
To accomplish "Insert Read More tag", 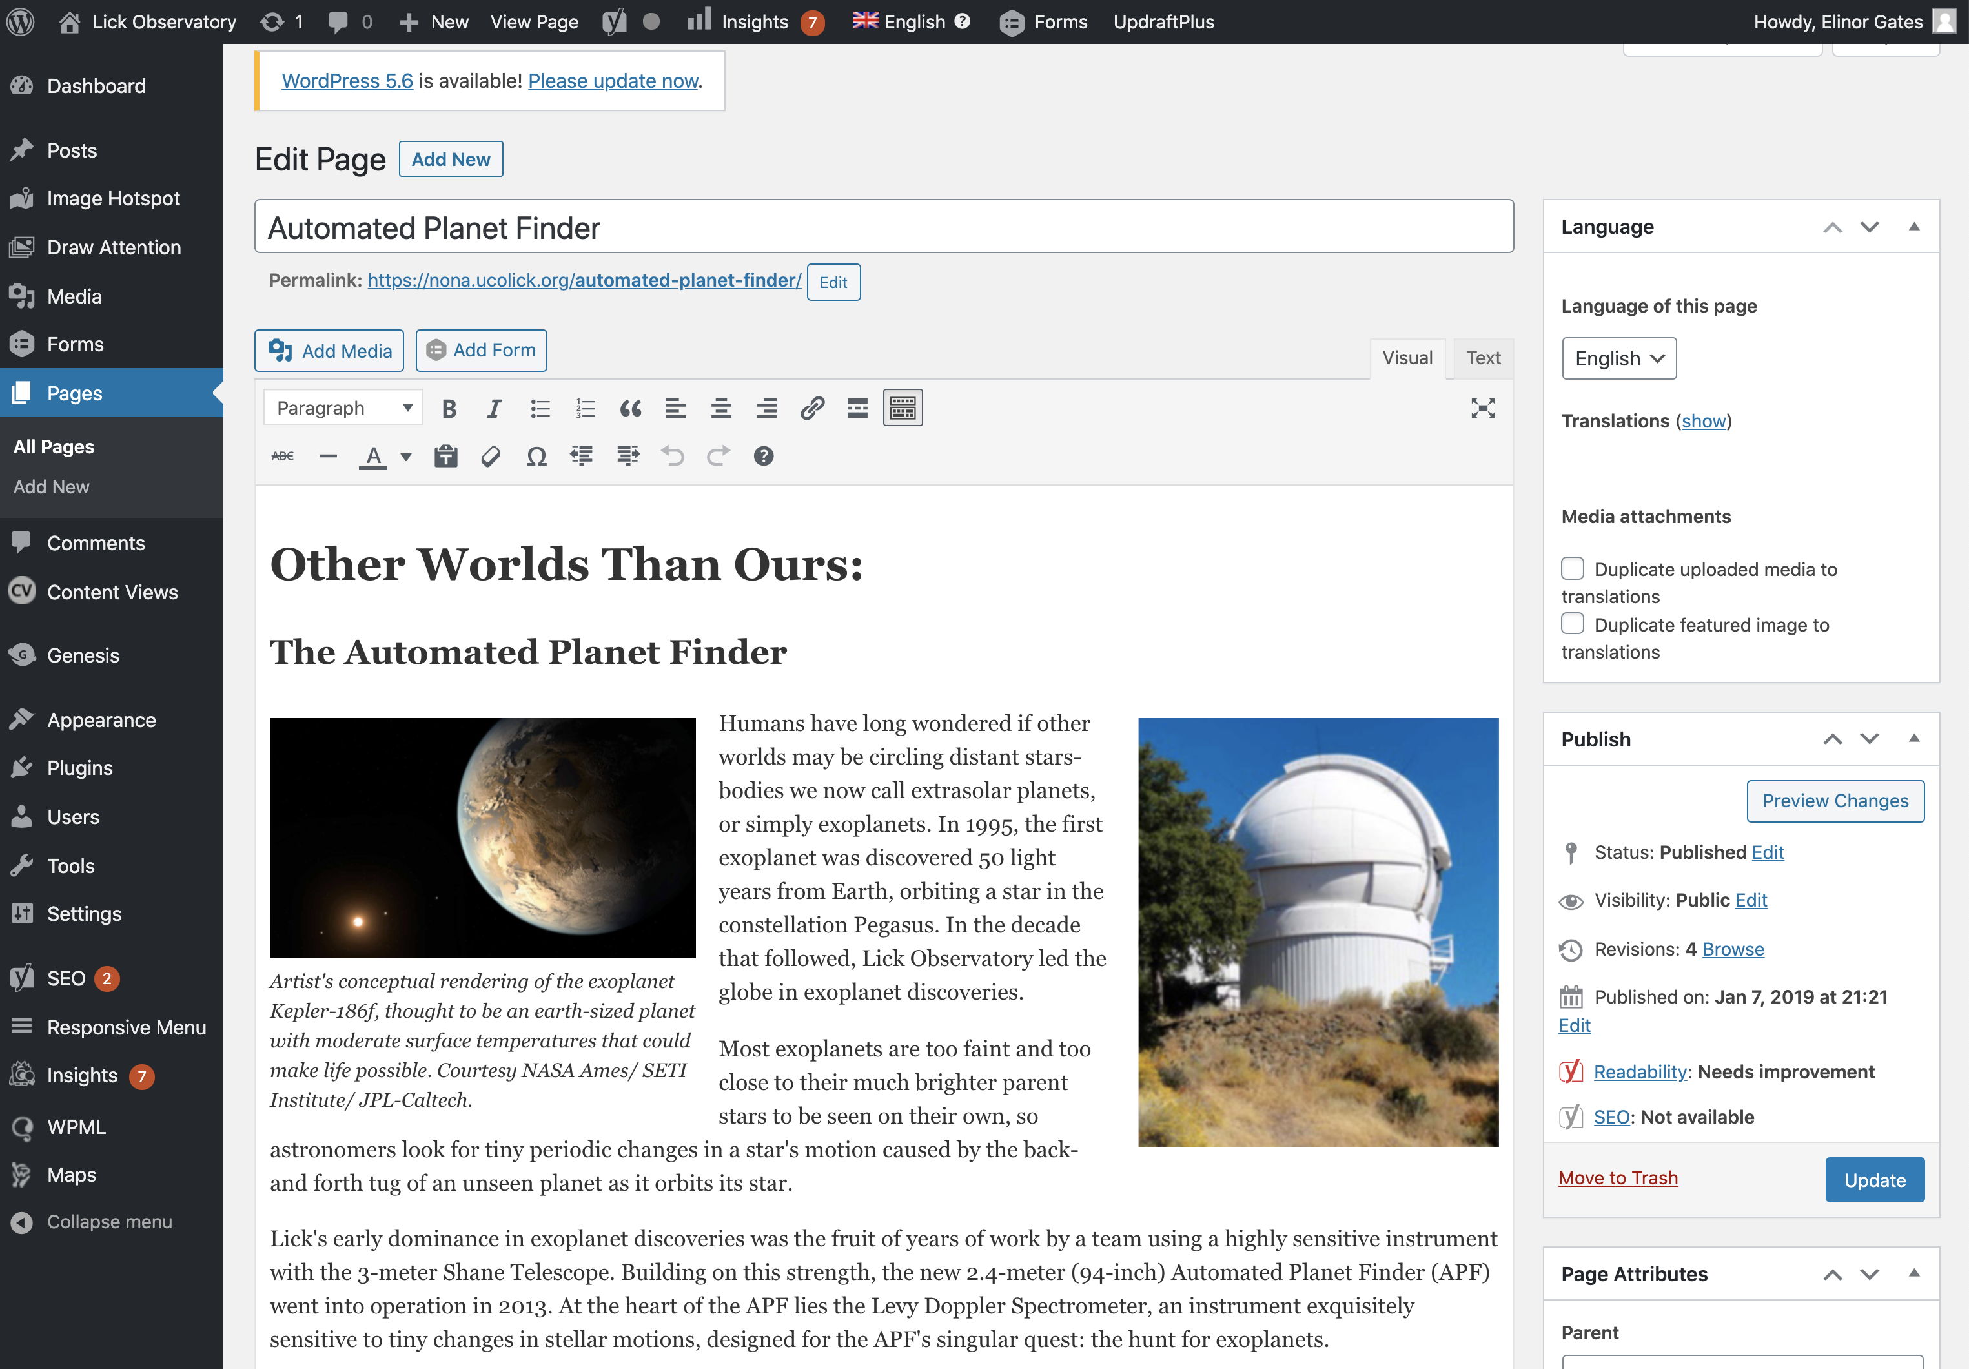I will pos(857,408).
